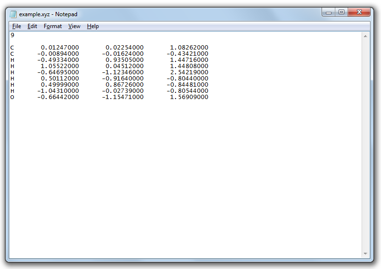
Task: Close the example.xyz Notepad window
Action: click(x=359, y=12)
